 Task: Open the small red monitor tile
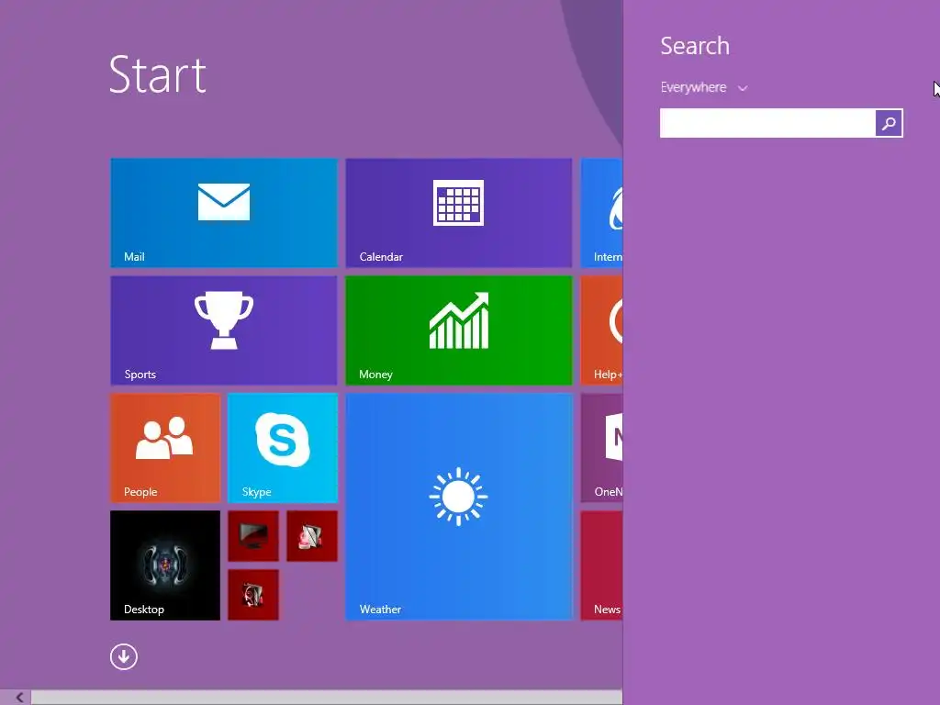pyautogui.click(x=253, y=536)
